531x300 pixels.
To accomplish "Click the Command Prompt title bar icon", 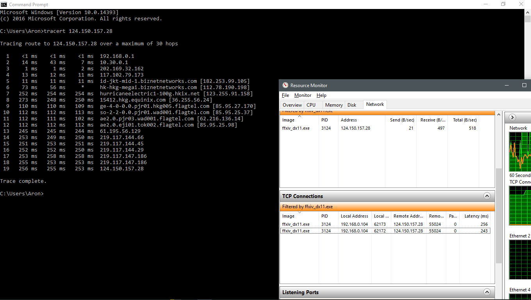I will (x=4, y=4).
